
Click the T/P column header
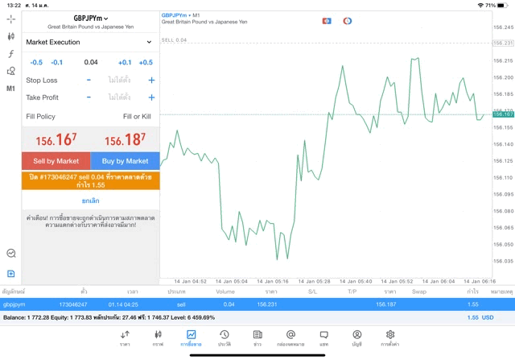(352, 292)
